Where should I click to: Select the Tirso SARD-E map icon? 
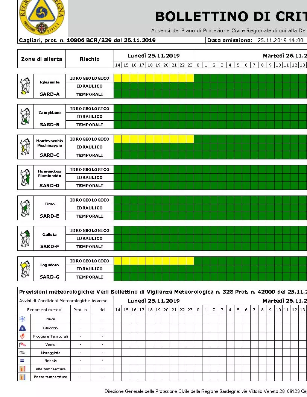tap(25, 208)
